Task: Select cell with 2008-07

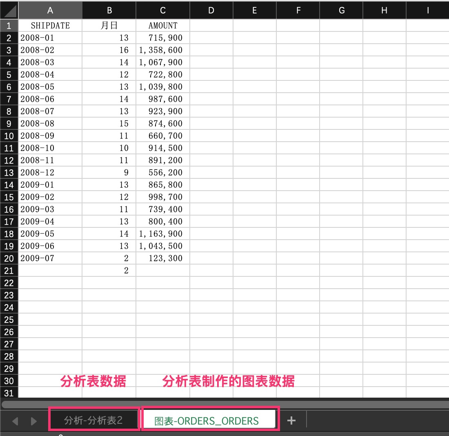Action: 50,111
